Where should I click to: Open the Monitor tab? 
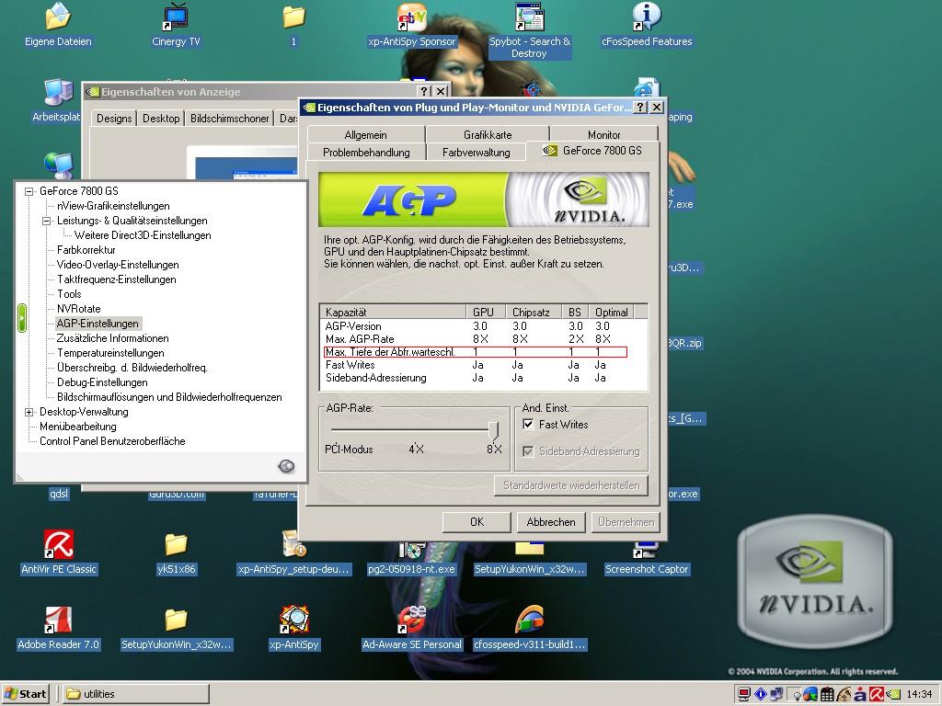pyautogui.click(x=603, y=134)
